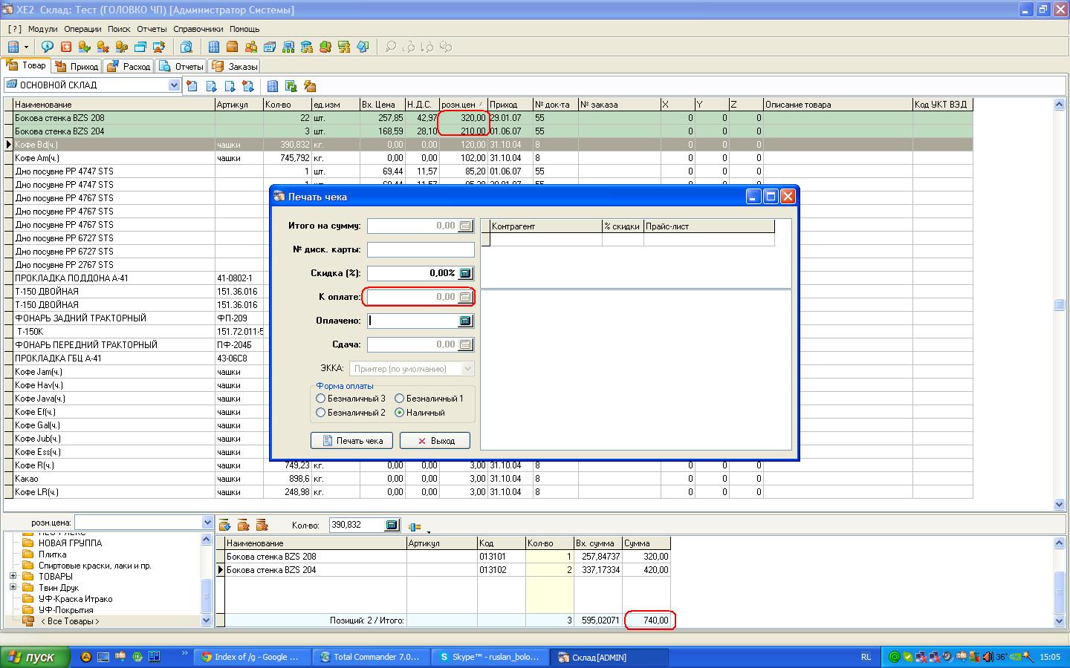Open the ОСНОВНОЙ СКЛАД warehouse dropdown
This screenshot has height=668, width=1070.
(x=174, y=85)
